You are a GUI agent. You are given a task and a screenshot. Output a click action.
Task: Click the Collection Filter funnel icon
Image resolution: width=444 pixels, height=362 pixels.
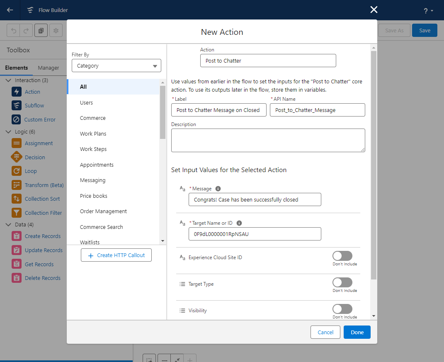pyautogui.click(x=17, y=213)
